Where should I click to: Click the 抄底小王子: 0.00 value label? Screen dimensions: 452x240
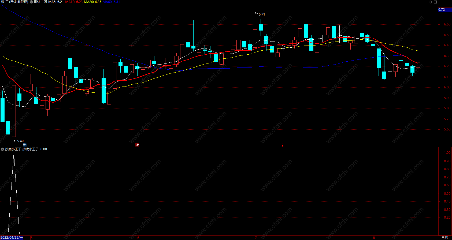35,149
